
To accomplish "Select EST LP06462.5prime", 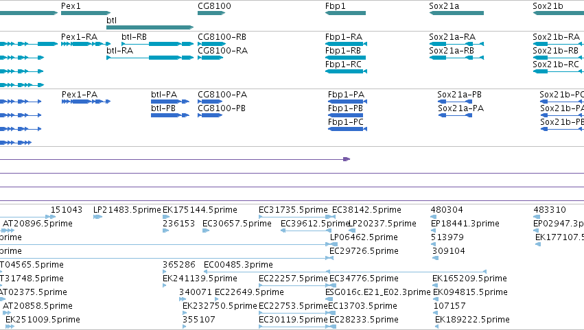I will tap(364, 237).
